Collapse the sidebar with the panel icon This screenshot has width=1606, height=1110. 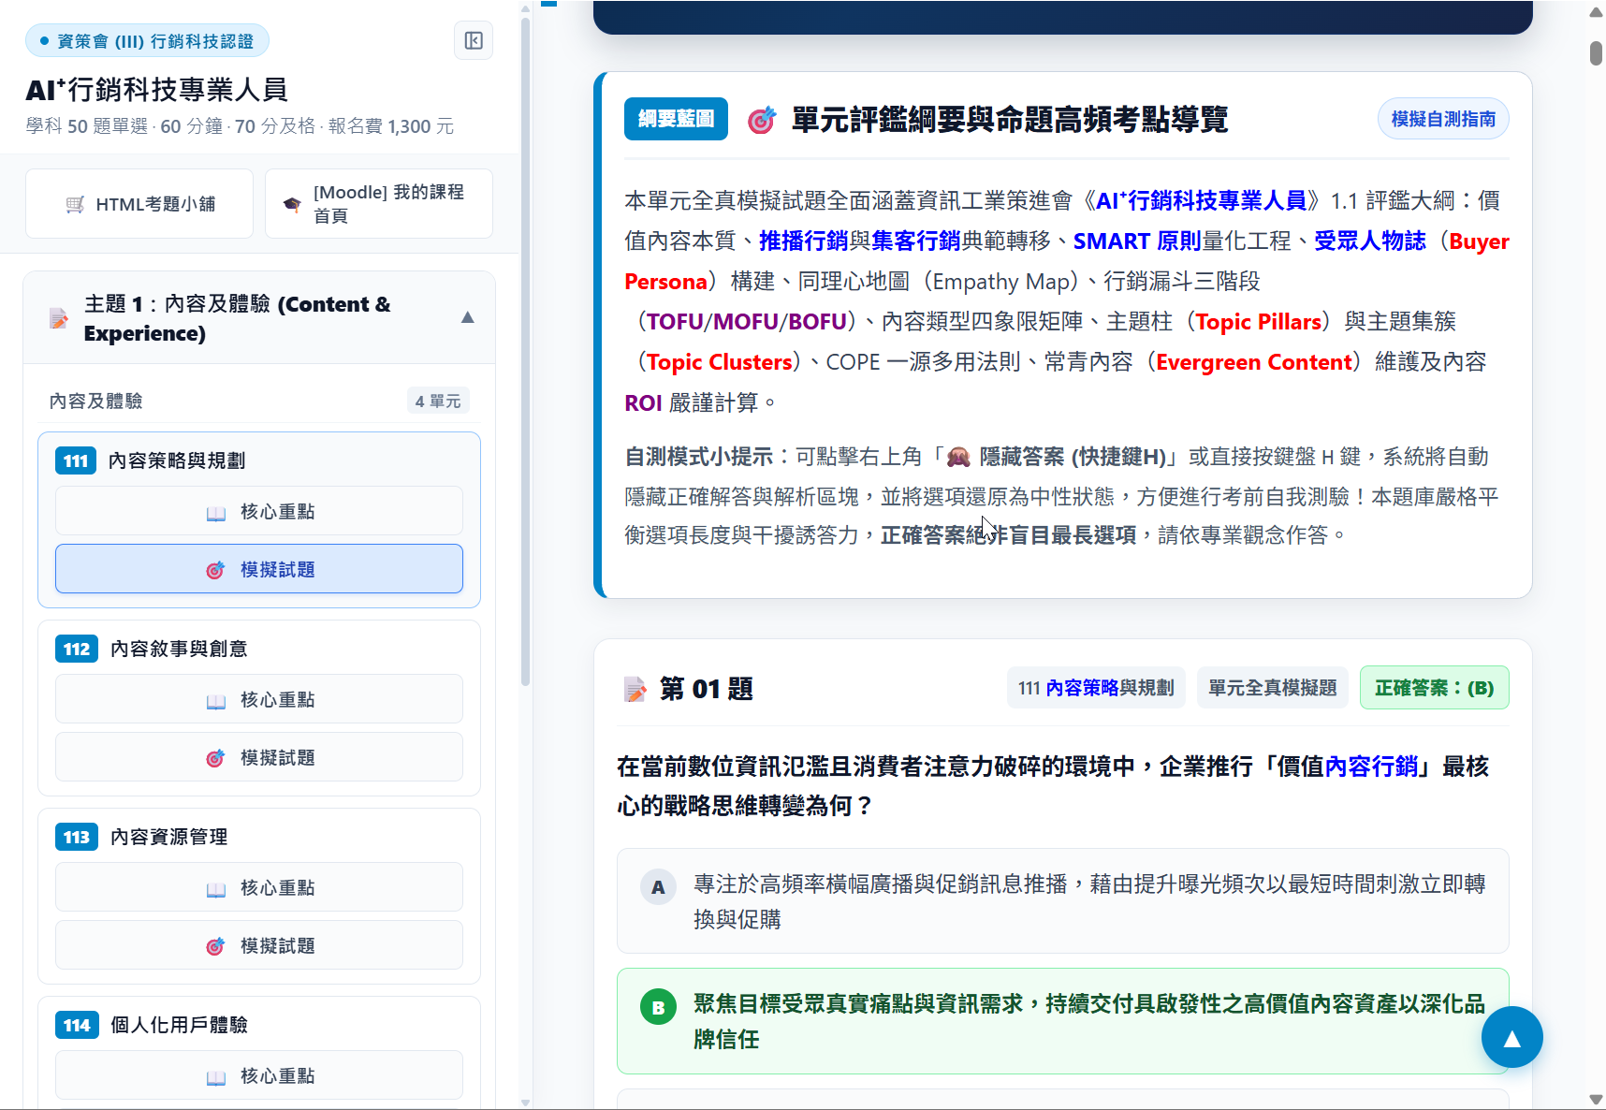coord(474,40)
